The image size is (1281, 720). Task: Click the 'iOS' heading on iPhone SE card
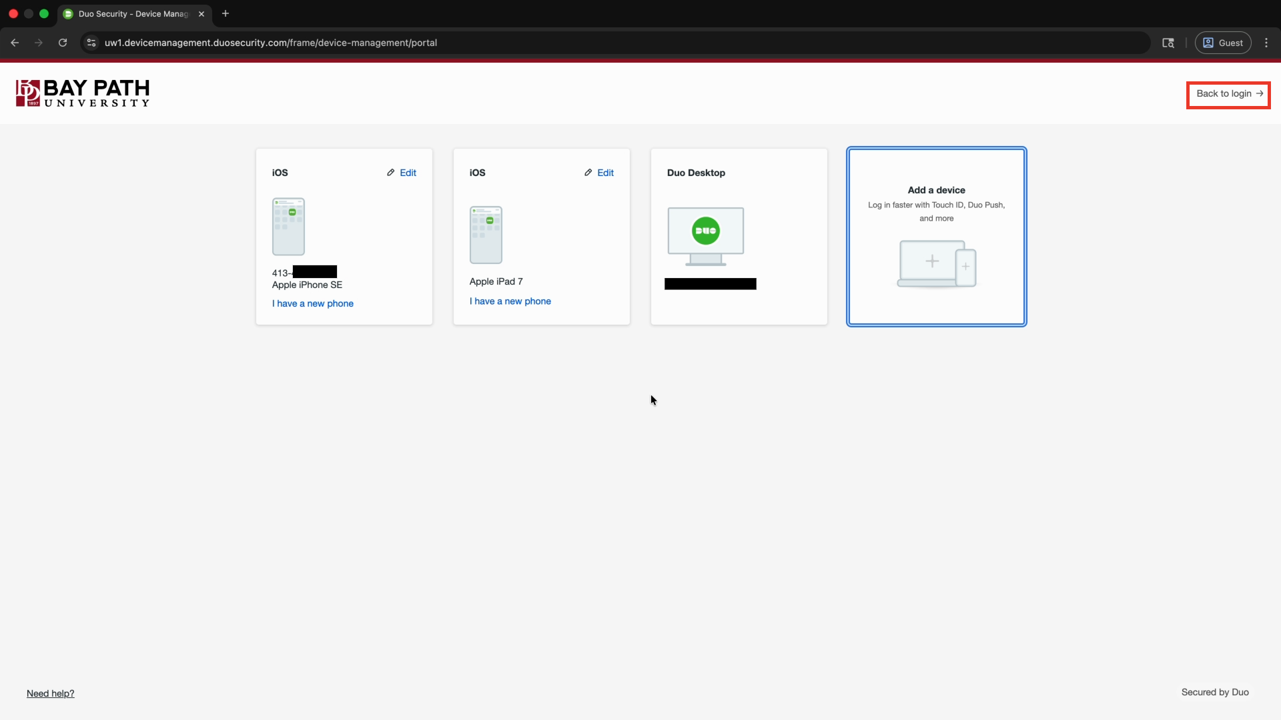pos(280,173)
